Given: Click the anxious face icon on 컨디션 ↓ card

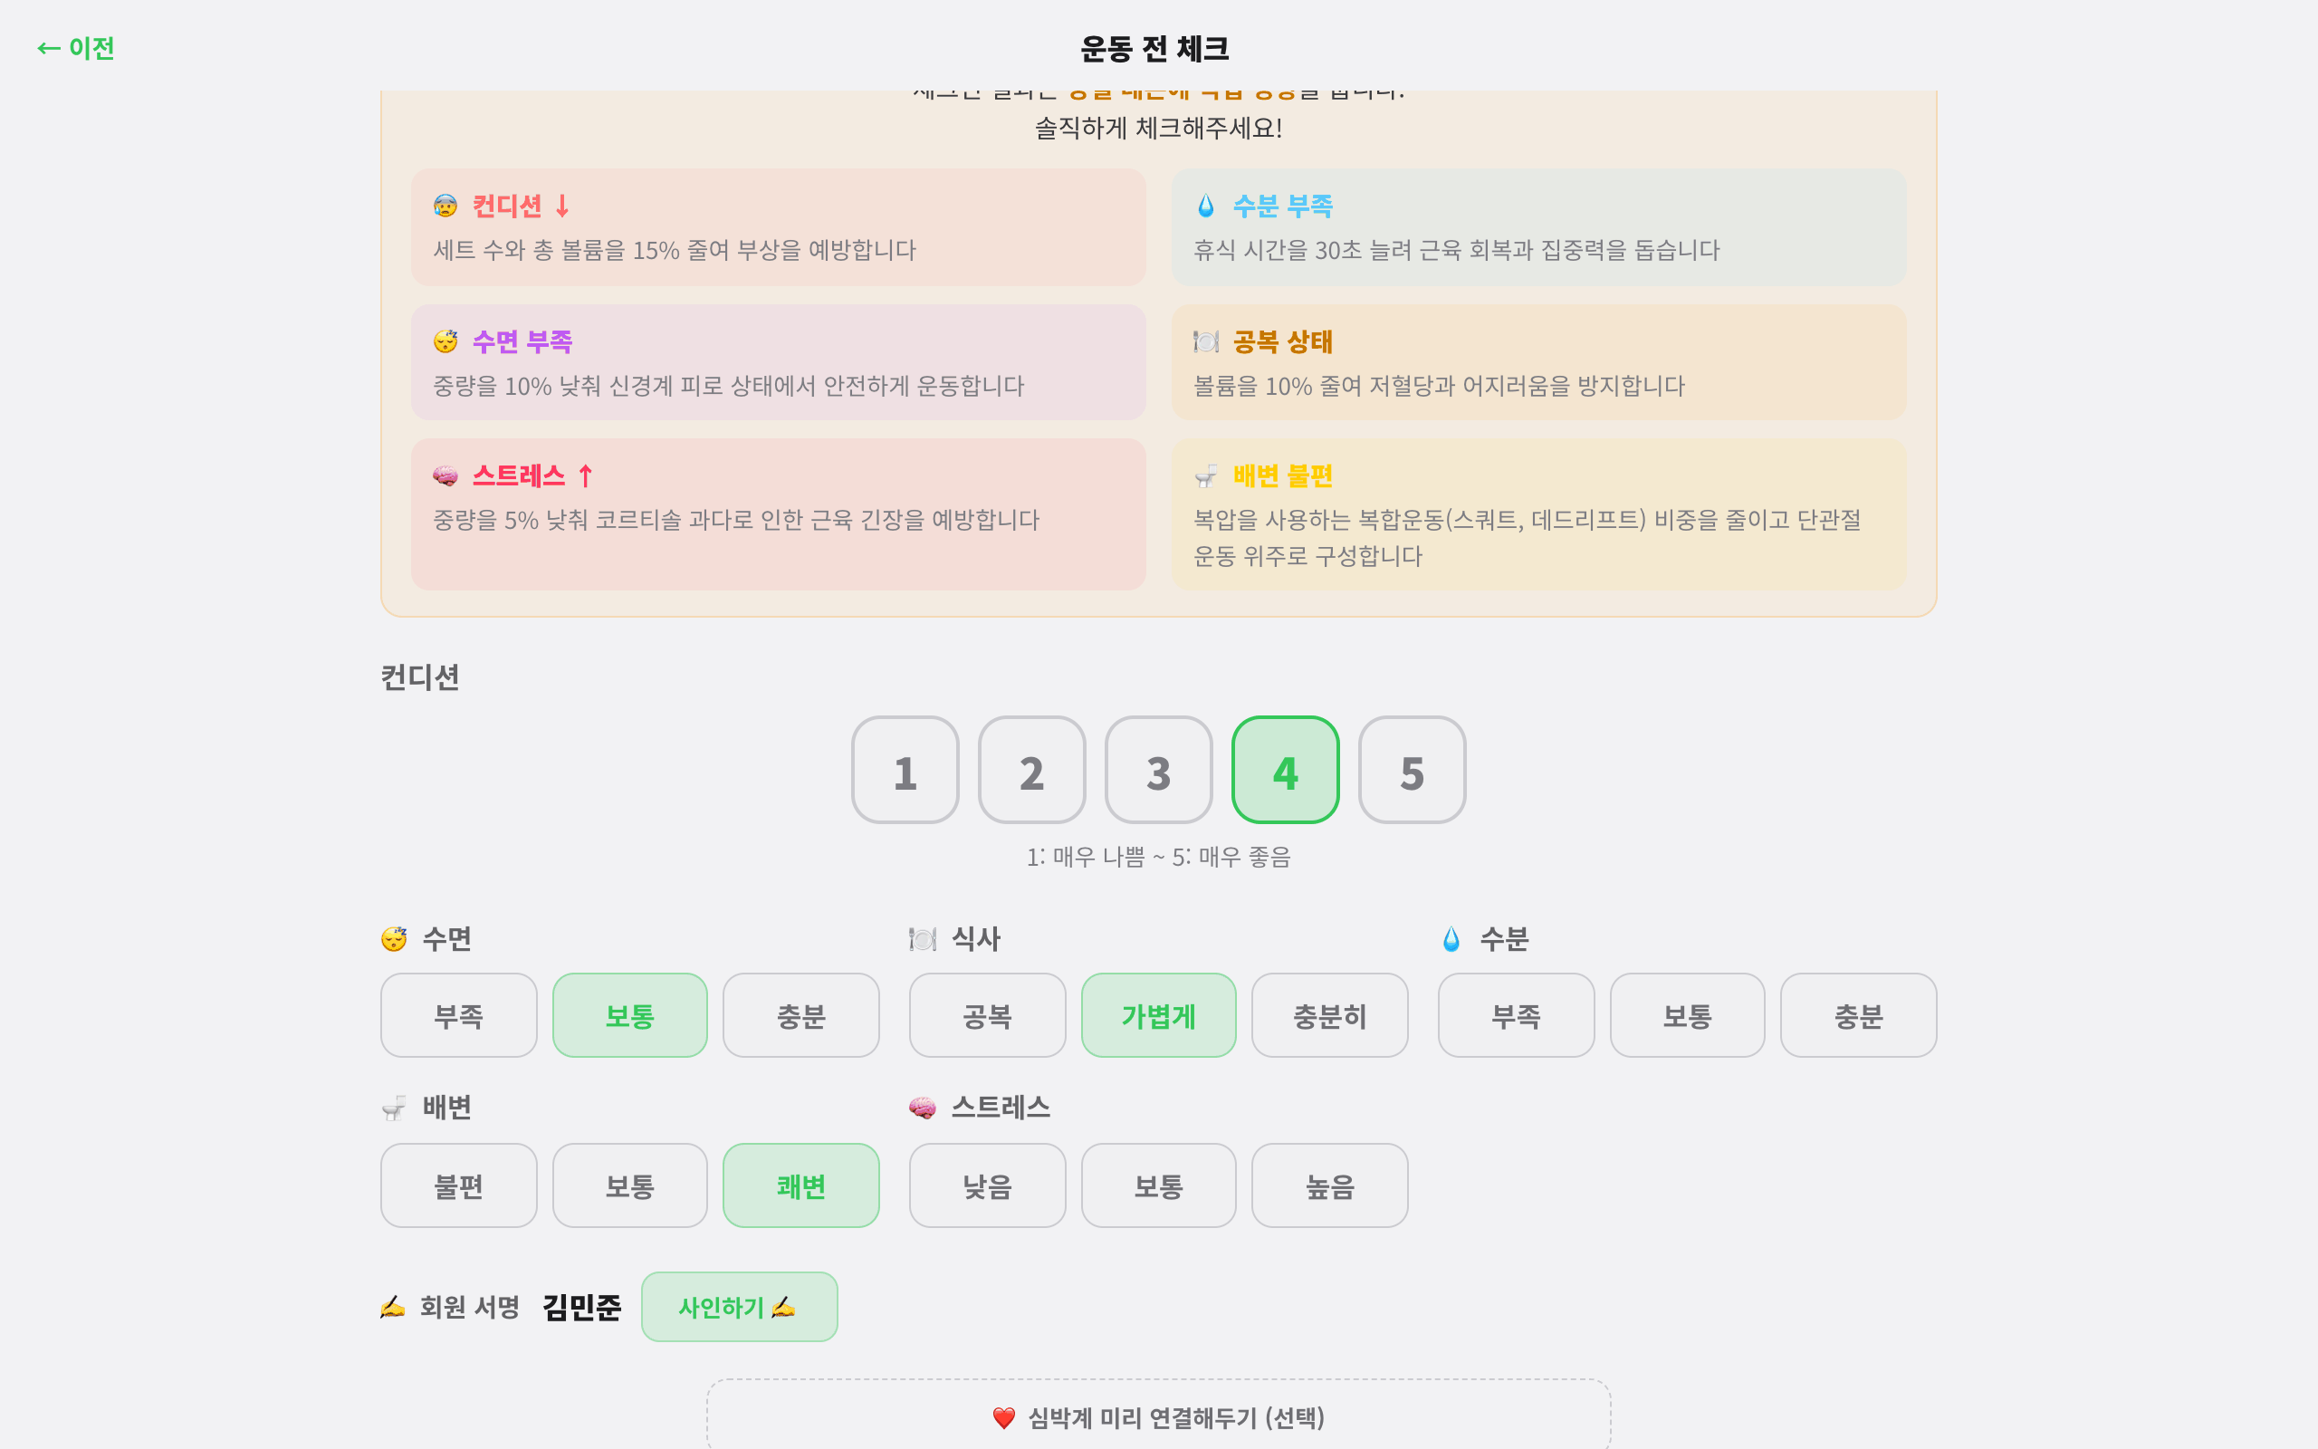Looking at the screenshot, I should pyautogui.click(x=445, y=206).
